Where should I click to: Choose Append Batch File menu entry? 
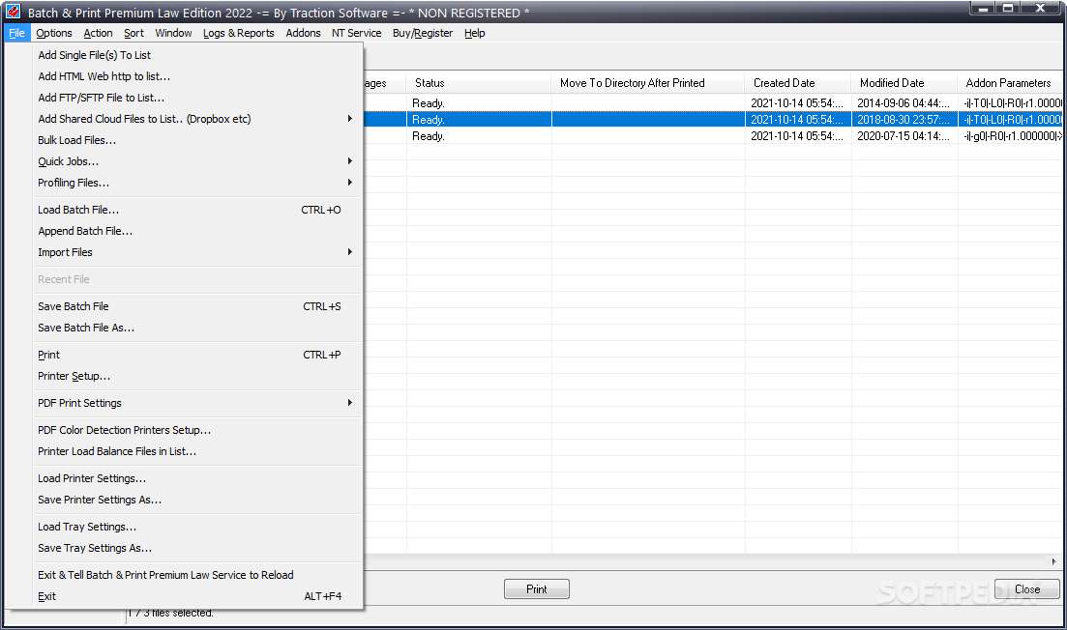(197, 230)
